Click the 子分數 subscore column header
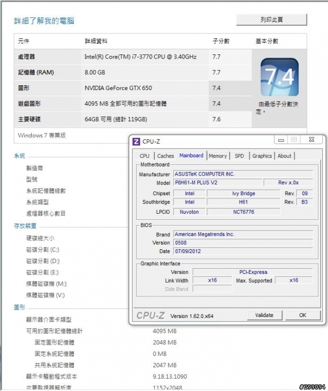Screen dimensions: 328x391 point(221,41)
